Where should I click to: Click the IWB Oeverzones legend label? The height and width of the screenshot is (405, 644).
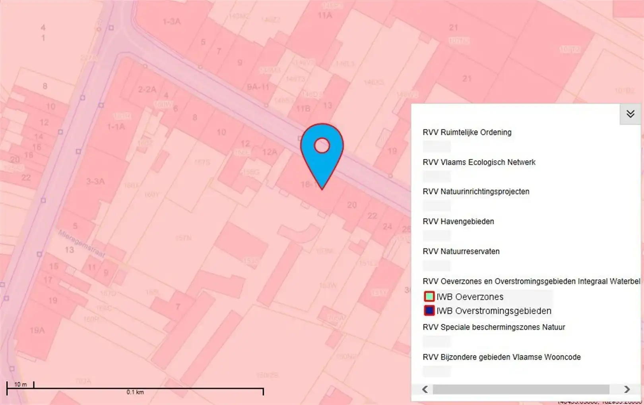click(469, 297)
